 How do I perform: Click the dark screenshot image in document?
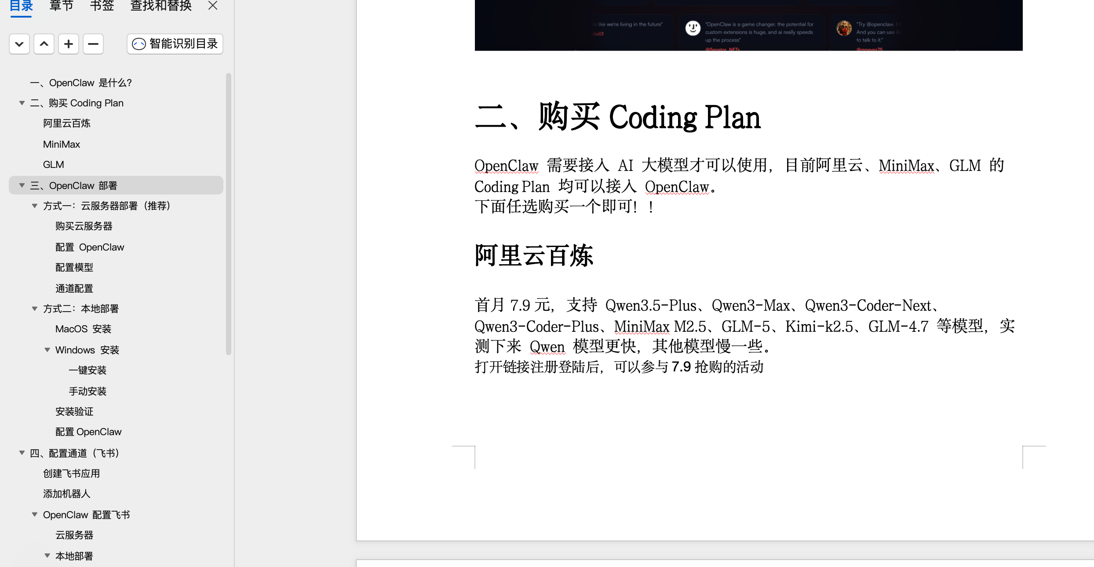748,25
